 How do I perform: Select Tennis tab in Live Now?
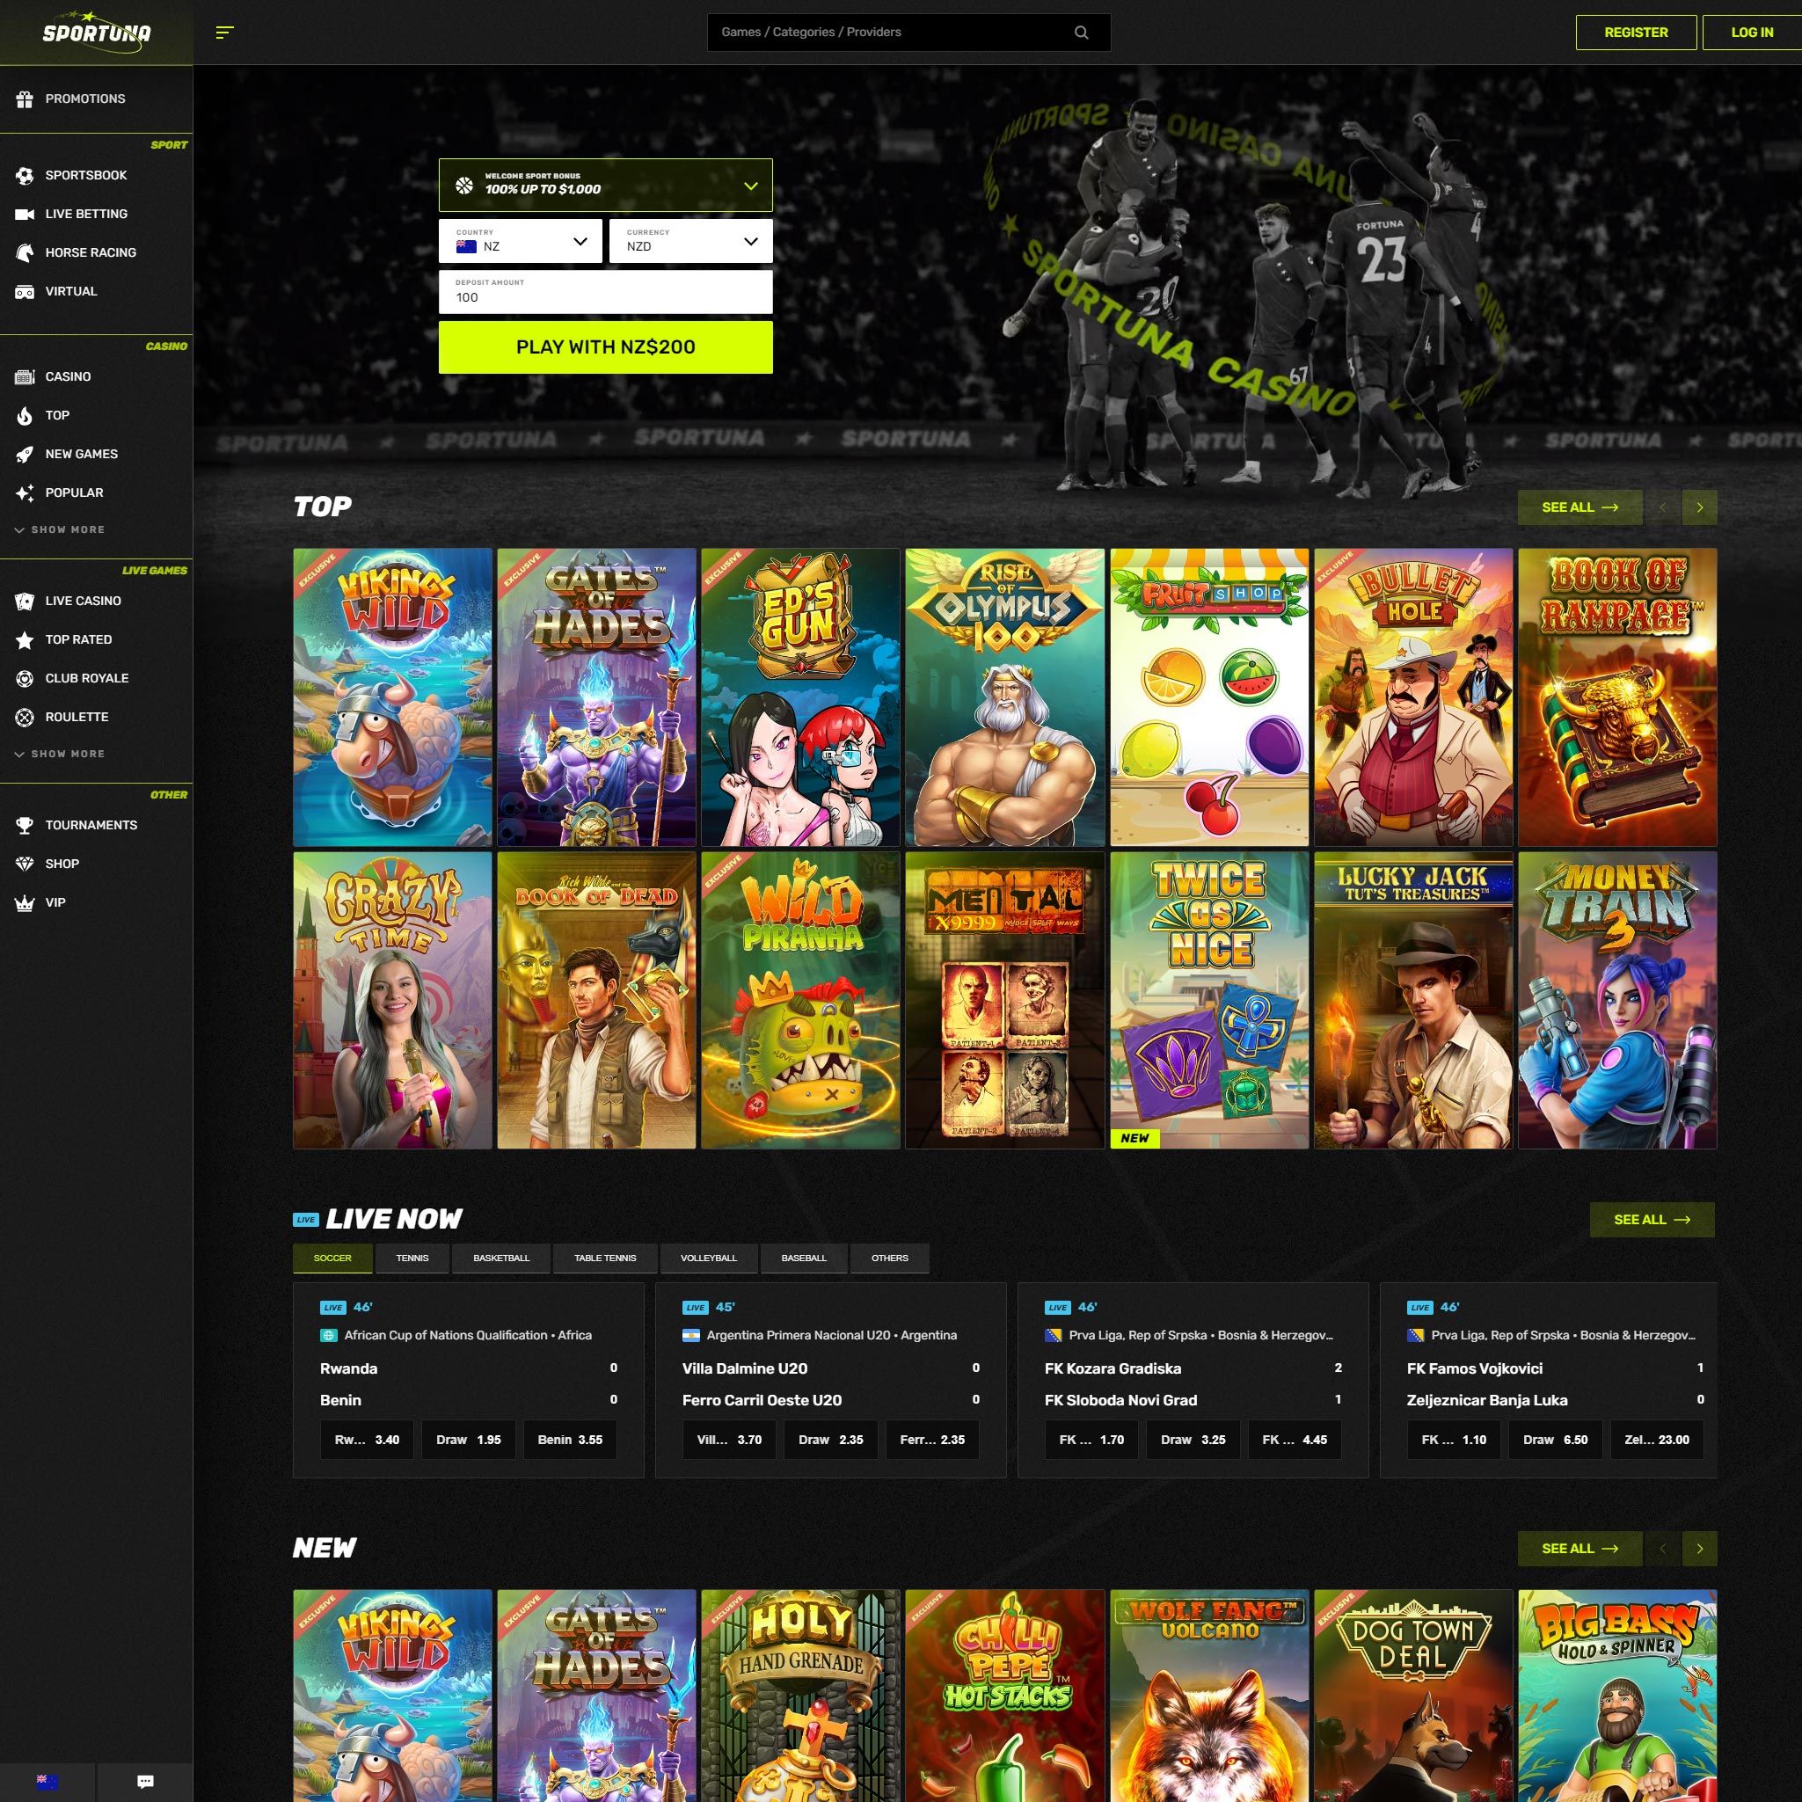pos(412,1258)
